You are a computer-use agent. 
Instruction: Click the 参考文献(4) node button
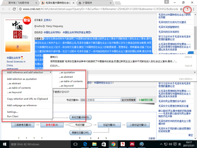click(x=52, y=125)
